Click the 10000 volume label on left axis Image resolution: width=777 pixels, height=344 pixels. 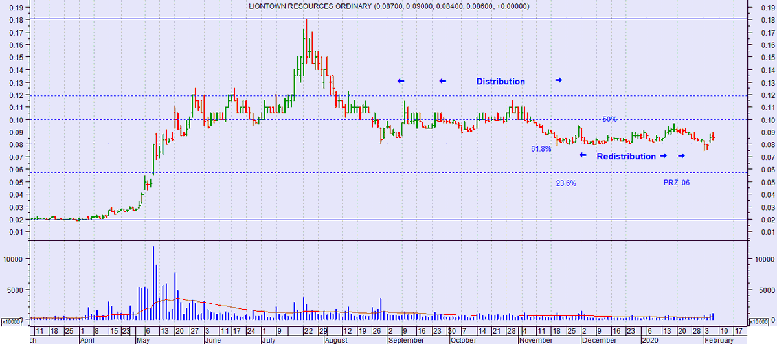pos(14,258)
